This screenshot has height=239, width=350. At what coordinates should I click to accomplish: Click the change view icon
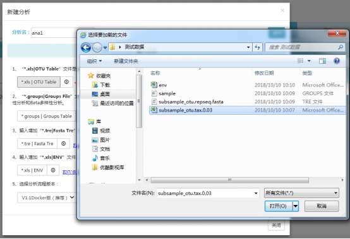[300, 61]
